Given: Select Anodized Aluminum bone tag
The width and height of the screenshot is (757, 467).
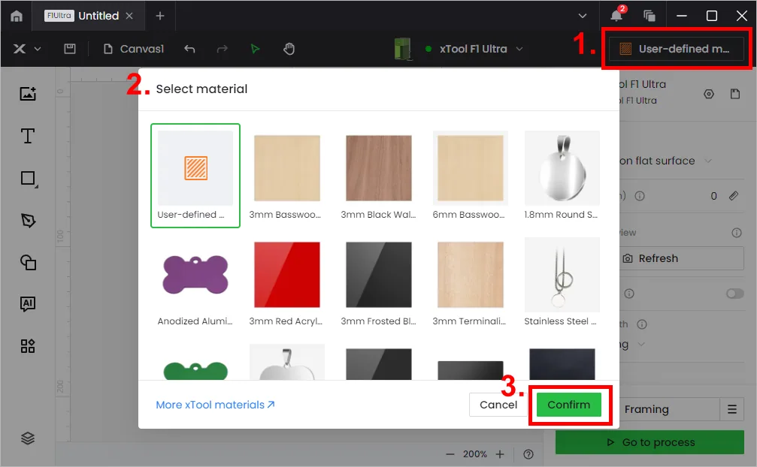Looking at the screenshot, I should (195, 282).
